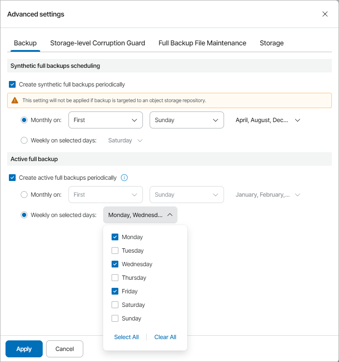Open the Full Backup File Maintenance tab
The image size is (339, 362).
point(202,43)
